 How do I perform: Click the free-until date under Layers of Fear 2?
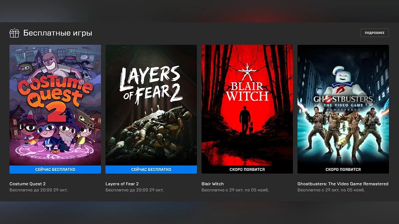tap(134, 190)
